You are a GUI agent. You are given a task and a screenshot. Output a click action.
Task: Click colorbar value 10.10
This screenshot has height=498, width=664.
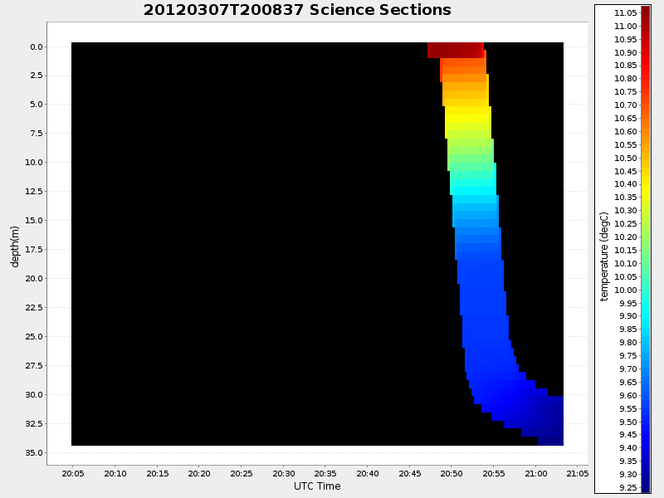click(x=626, y=263)
